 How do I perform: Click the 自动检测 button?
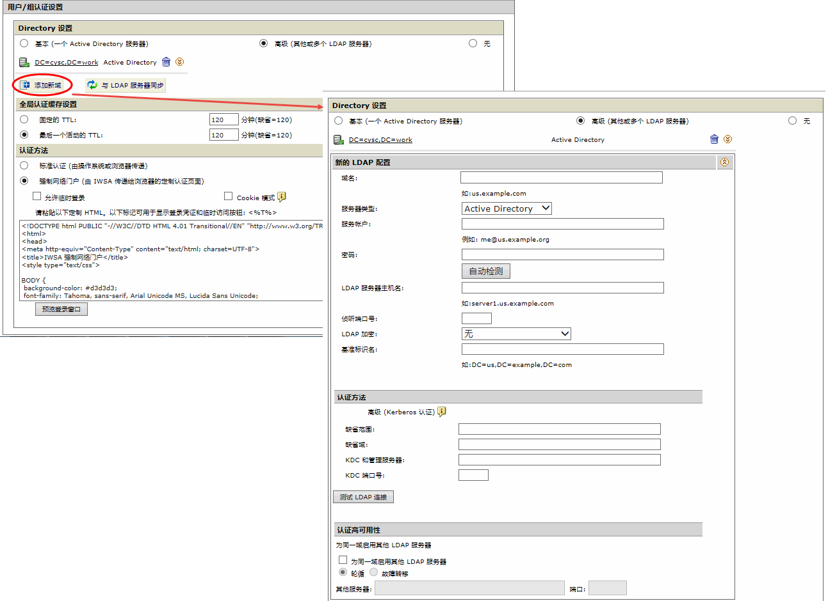pos(486,271)
